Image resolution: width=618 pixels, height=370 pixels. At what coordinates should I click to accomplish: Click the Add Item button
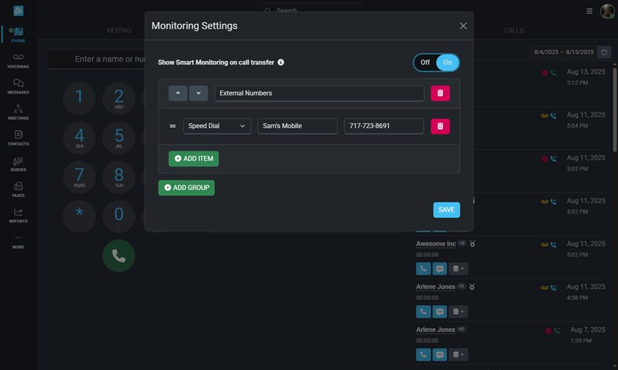194,158
